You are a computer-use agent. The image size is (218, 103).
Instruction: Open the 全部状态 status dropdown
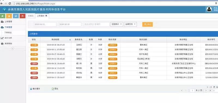click(131, 24)
